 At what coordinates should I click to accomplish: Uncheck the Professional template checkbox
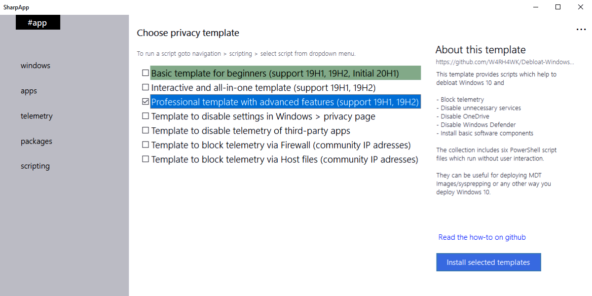tap(146, 102)
